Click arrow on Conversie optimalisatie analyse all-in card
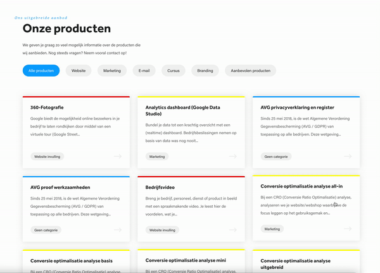The width and height of the screenshot is (380, 273). (347, 229)
